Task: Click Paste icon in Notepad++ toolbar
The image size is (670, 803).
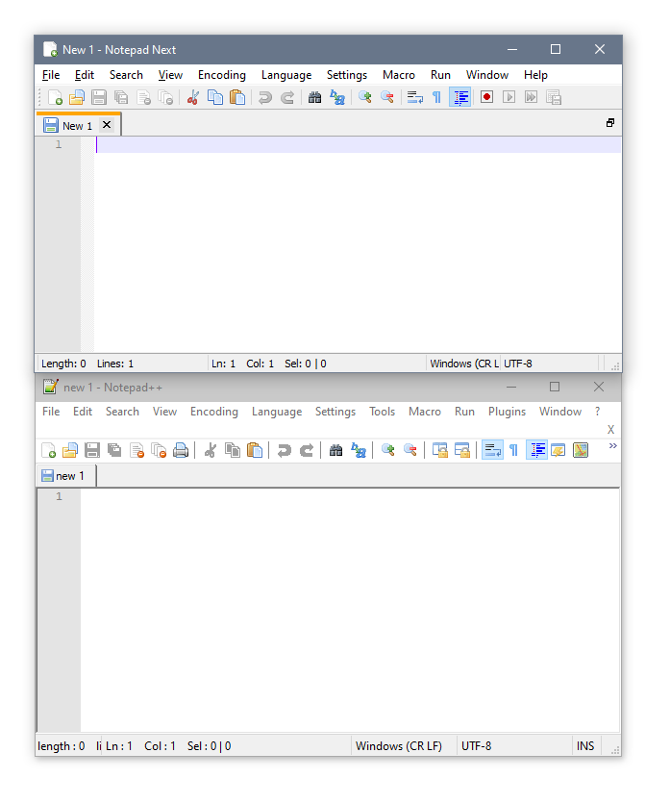Action: (255, 450)
